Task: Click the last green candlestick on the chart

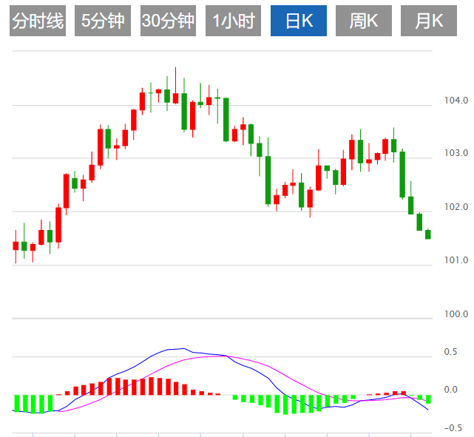Action: 427,234
